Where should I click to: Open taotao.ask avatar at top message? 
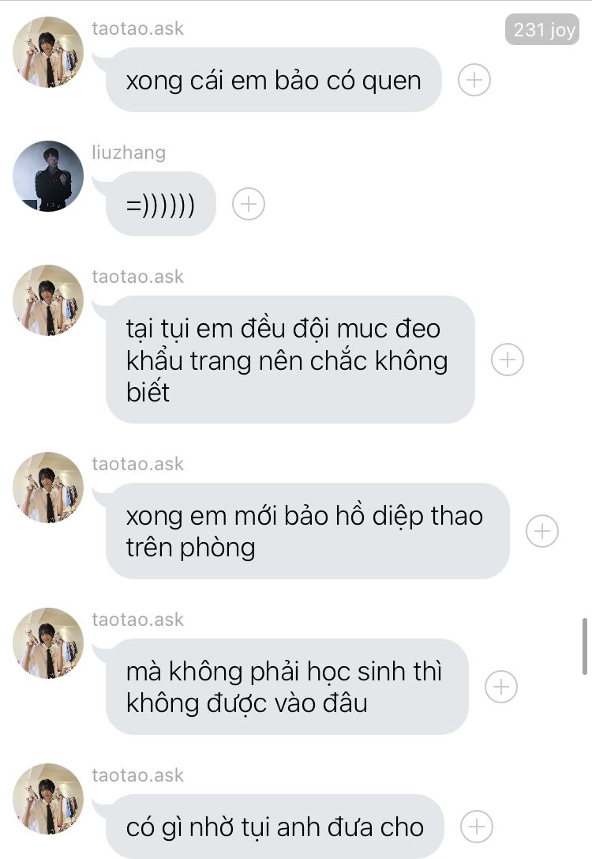click(48, 52)
